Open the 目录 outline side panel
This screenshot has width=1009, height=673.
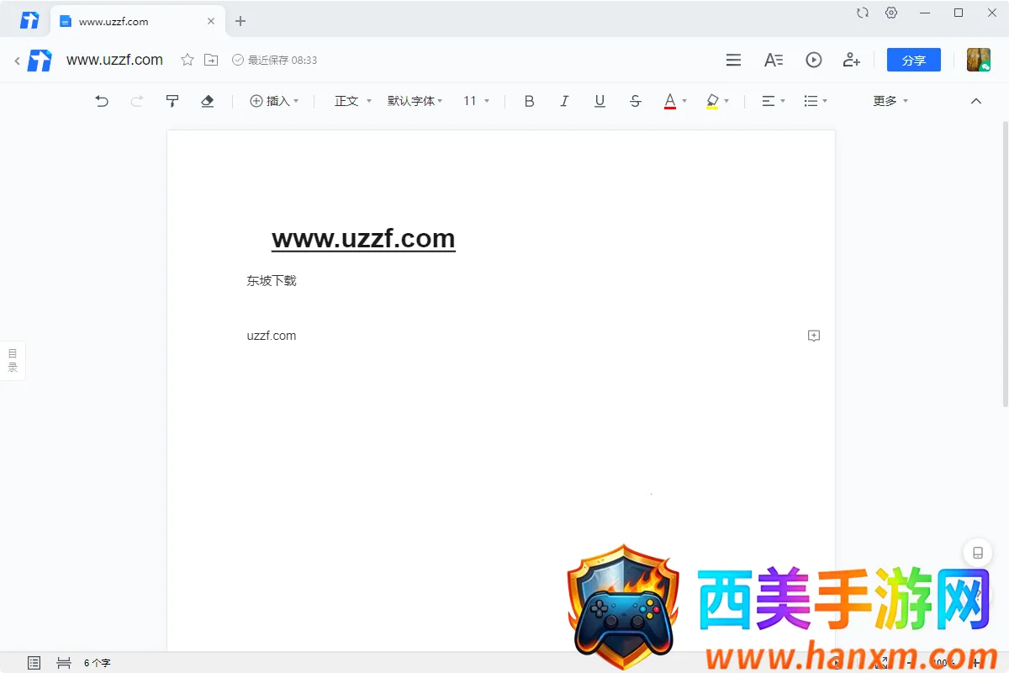click(x=13, y=360)
